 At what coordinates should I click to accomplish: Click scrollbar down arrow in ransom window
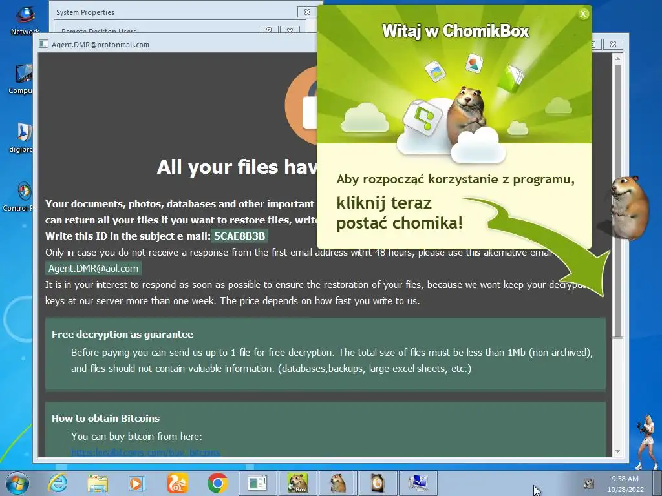click(617, 451)
